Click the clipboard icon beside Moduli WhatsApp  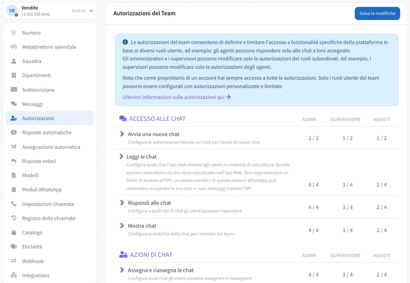tap(14, 189)
